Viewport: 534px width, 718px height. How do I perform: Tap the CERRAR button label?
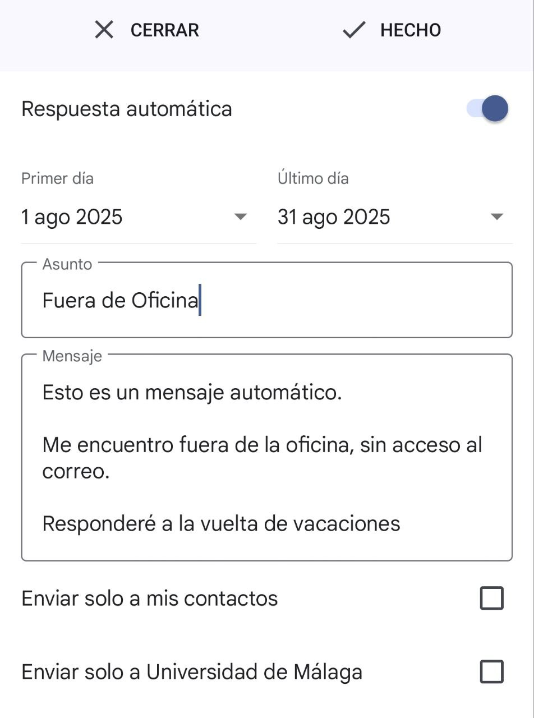pyautogui.click(x=165, y=30)
